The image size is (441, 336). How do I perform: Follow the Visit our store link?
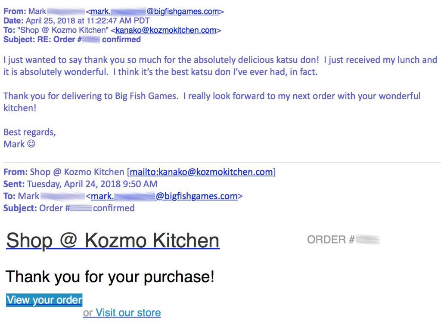128,313
